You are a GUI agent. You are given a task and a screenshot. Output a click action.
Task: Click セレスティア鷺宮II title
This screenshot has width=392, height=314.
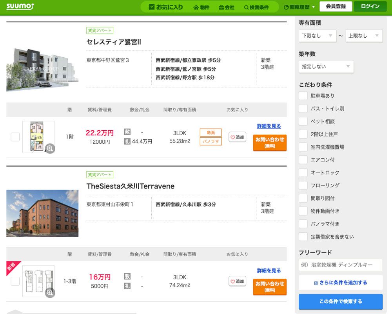click(114, 42)
